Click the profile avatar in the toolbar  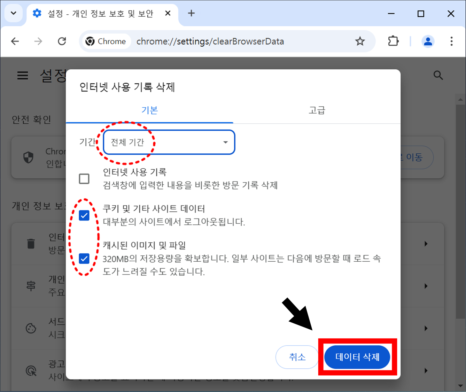428,41
